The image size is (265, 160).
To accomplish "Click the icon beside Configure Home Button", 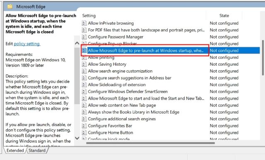I will (x=84, y=132).
